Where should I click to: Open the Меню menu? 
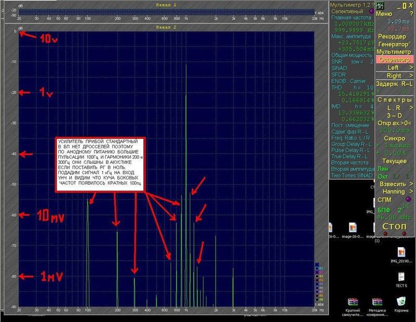pos(384,14)
